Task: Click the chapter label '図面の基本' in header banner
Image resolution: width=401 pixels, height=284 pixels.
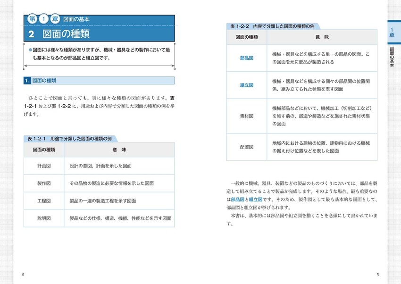Action: [76, 19]
